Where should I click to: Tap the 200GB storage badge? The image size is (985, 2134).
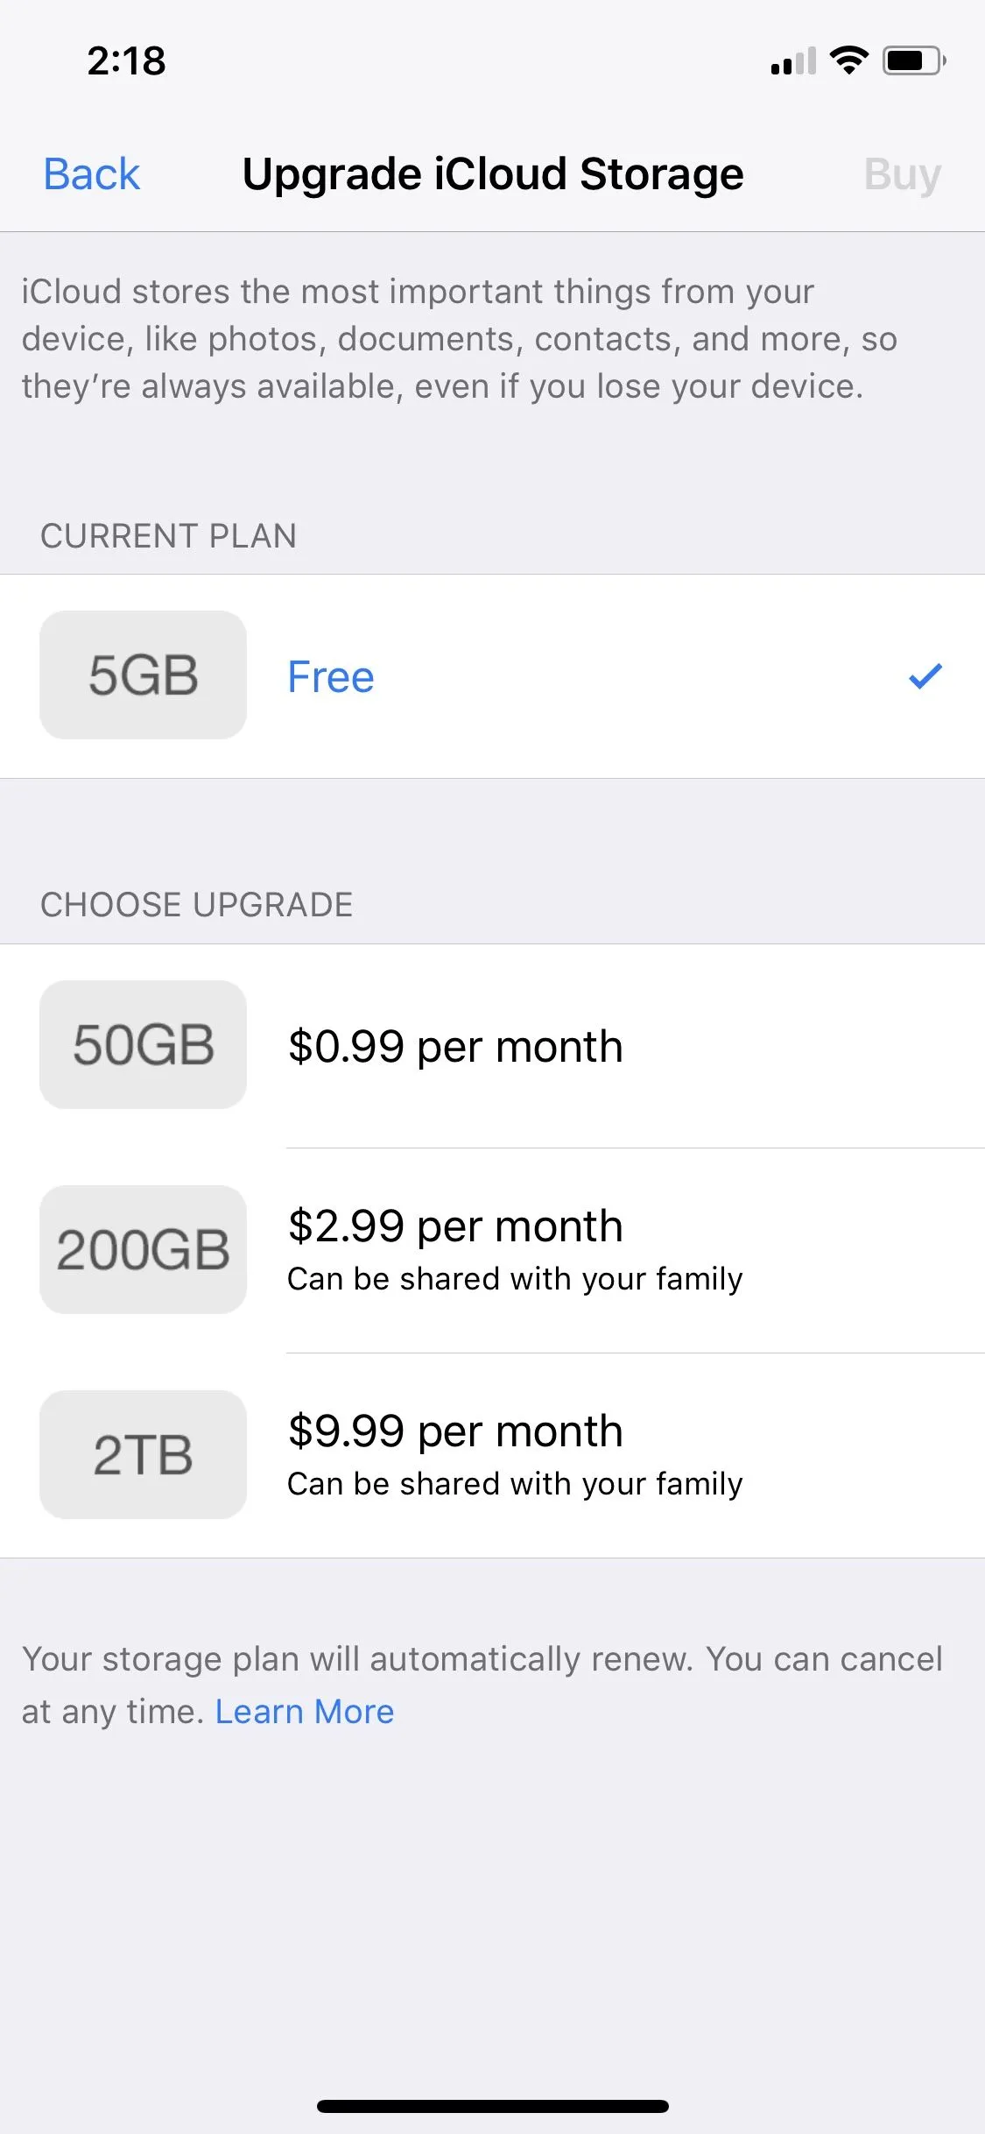click(x=143, y=1249)
